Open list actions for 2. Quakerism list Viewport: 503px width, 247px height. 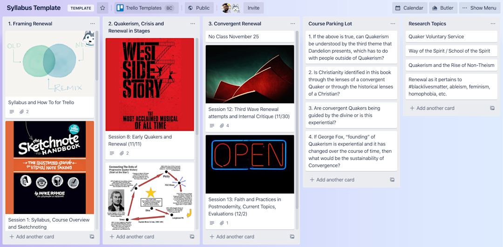pos(192,23)
